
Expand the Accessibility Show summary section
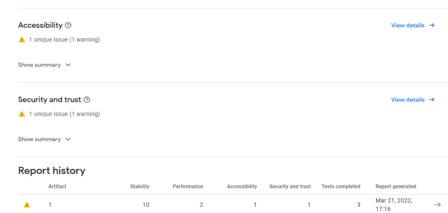(x=40, y=65)
